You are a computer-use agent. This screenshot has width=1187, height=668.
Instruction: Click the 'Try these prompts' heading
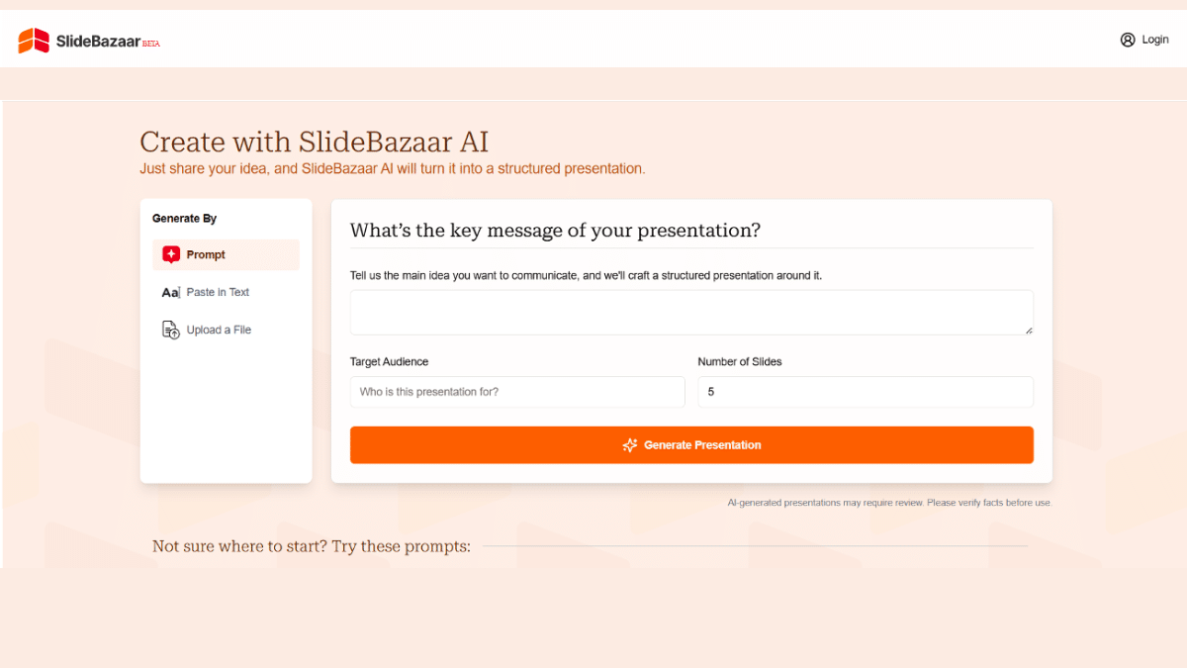point(310,545)
